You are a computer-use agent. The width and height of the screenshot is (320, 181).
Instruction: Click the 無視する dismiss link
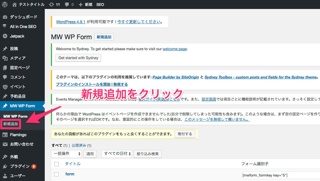[x=121, y=84]
